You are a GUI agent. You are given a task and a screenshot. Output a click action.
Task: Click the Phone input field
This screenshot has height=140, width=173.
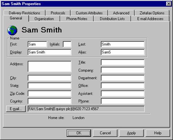pos(123,101)
